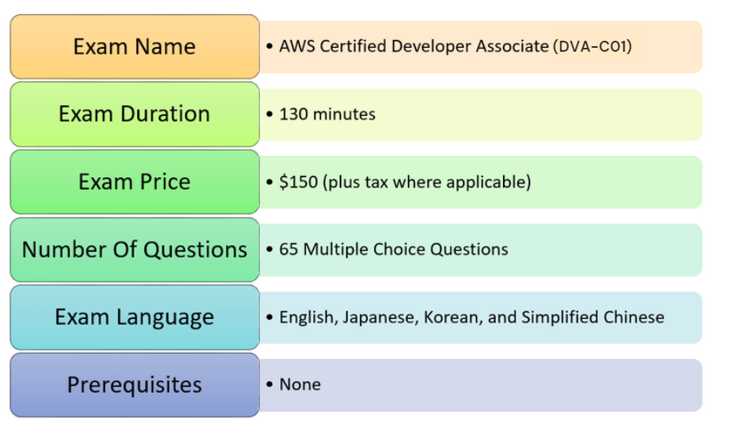Click the Exam Price label box
This screenshot has width=732, height=432.
tap(134, 182)
